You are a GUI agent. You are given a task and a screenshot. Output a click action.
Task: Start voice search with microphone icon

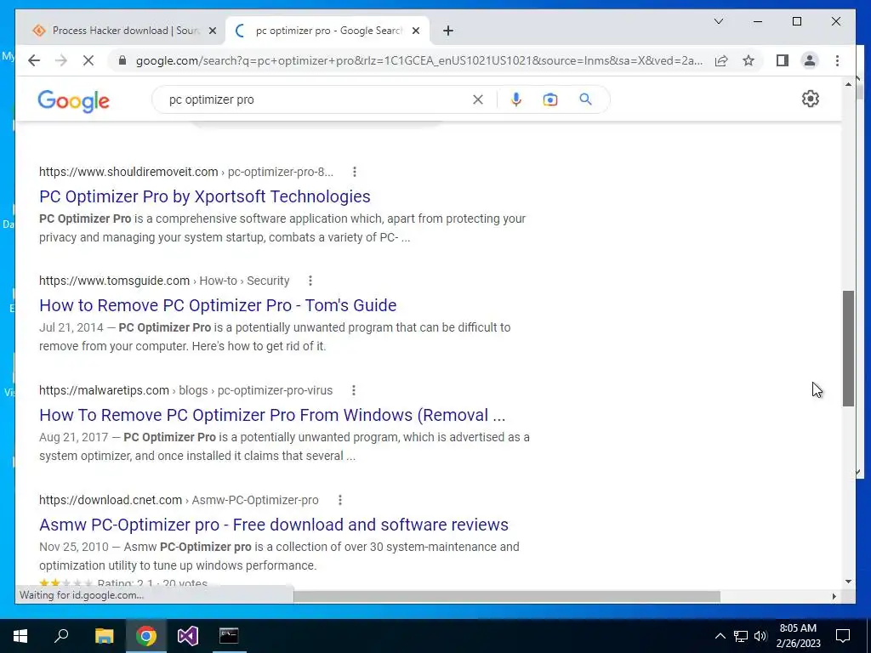[x=516, y=99]
